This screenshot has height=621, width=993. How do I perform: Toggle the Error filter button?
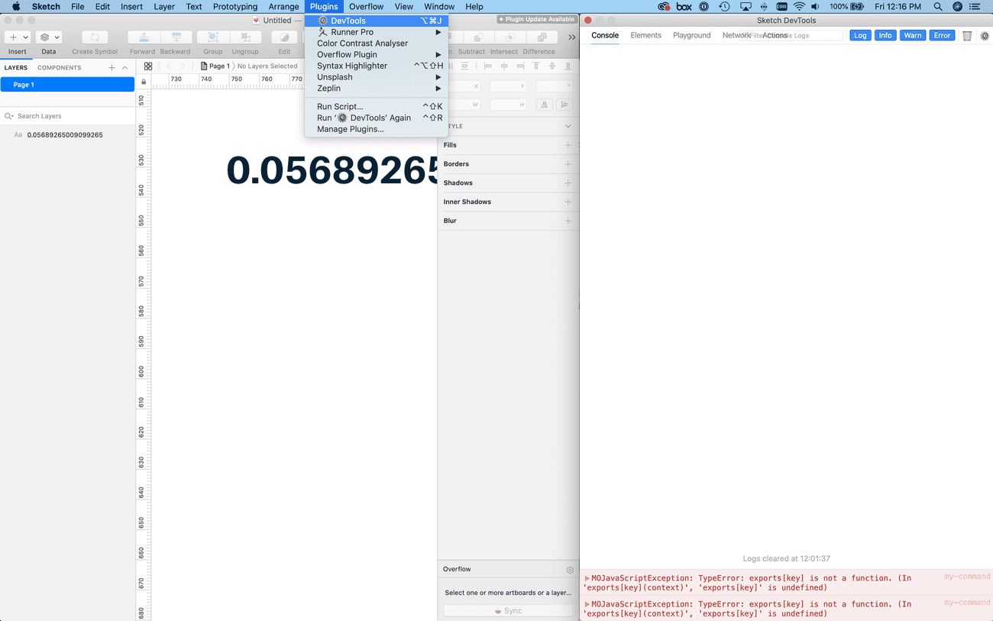pos(942,35)
